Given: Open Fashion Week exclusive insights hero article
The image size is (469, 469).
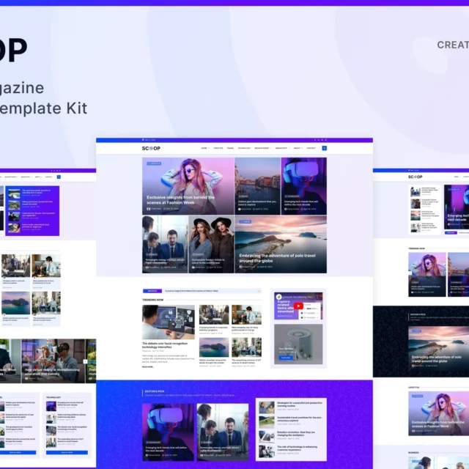Looking at the screenshot, I should [188, 186].
